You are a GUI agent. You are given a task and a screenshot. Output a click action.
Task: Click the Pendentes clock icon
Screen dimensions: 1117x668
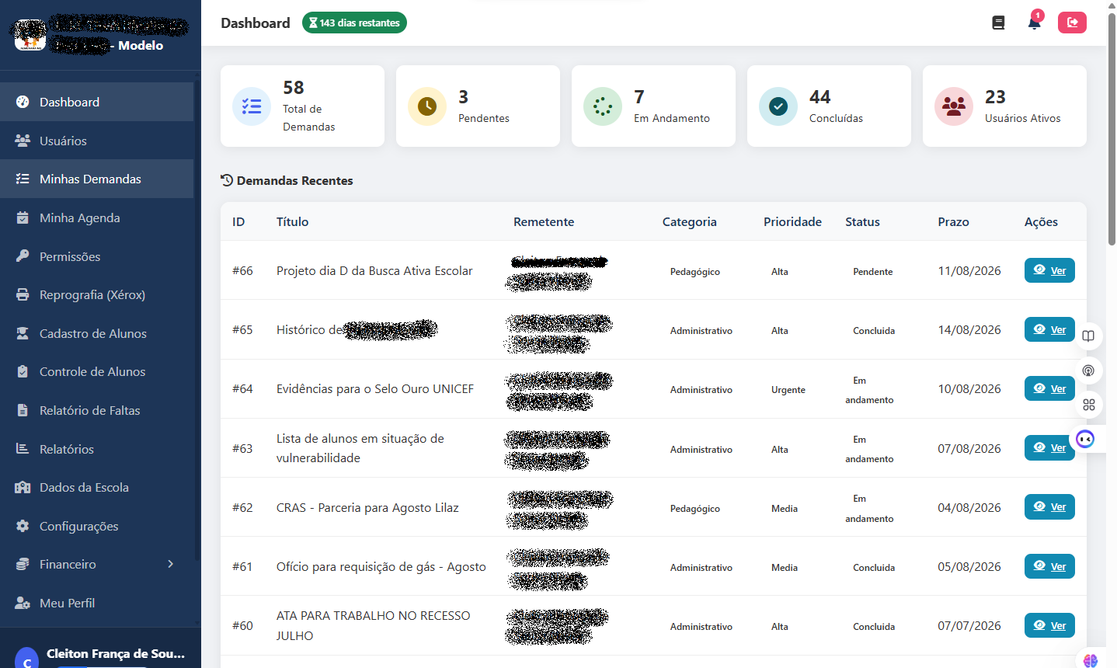click(x=427, y=106)
